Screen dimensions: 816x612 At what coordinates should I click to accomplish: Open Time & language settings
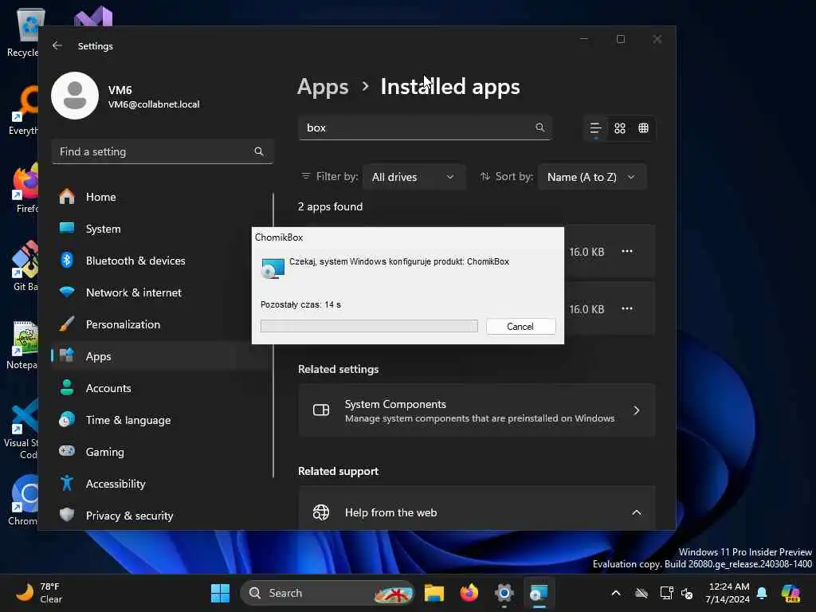pos(161,420)
